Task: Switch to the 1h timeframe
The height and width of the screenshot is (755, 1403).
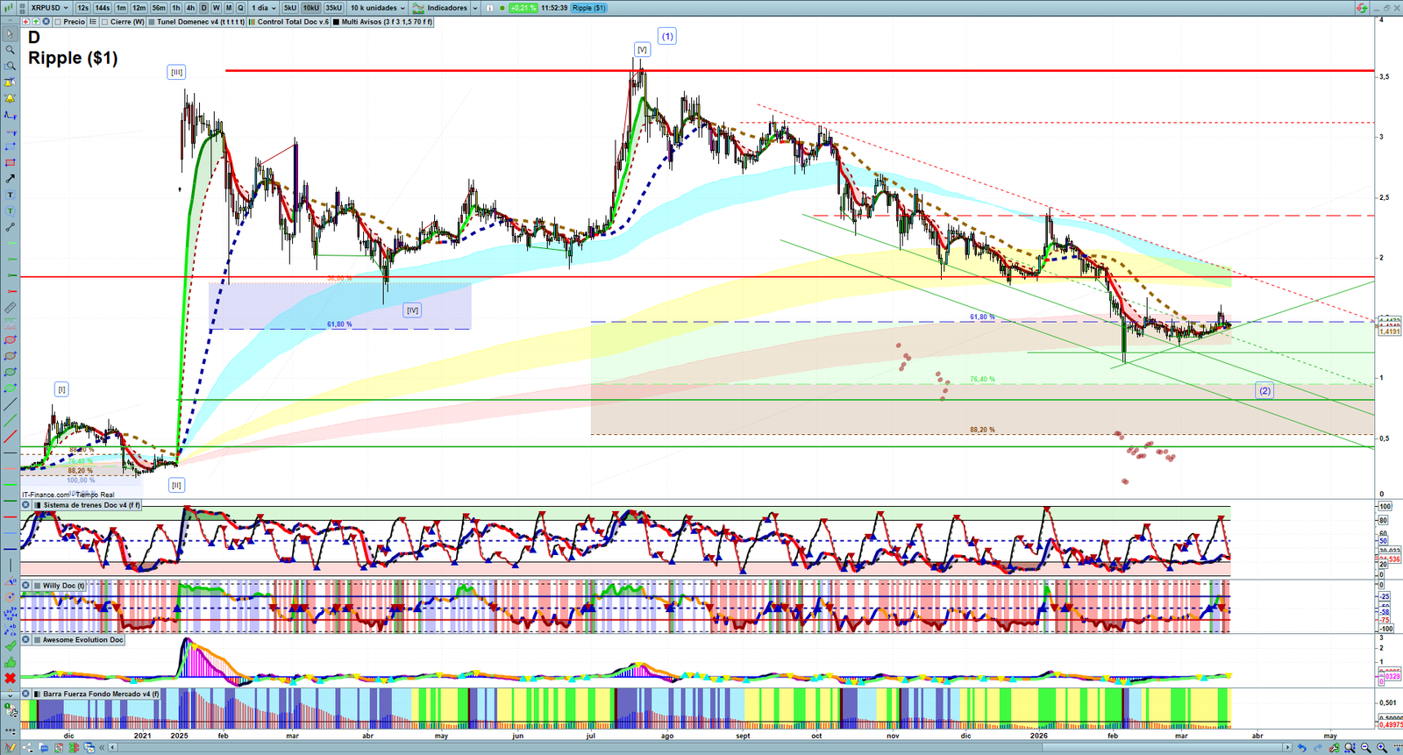Action: coord(176,8)
